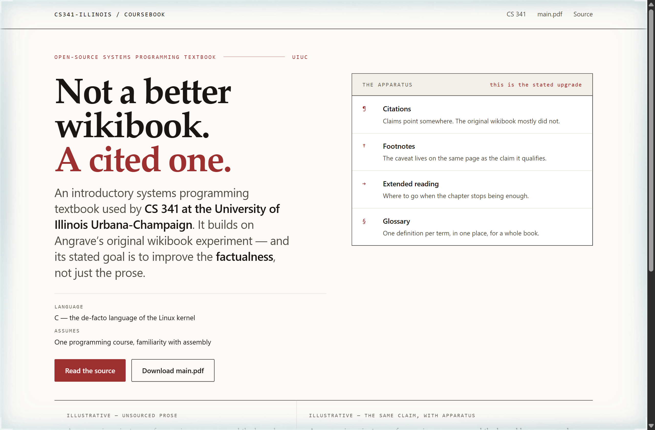The image size is (655, 430).
Task: Select the Footnotes heading
Action: click(x=399, y=146)
